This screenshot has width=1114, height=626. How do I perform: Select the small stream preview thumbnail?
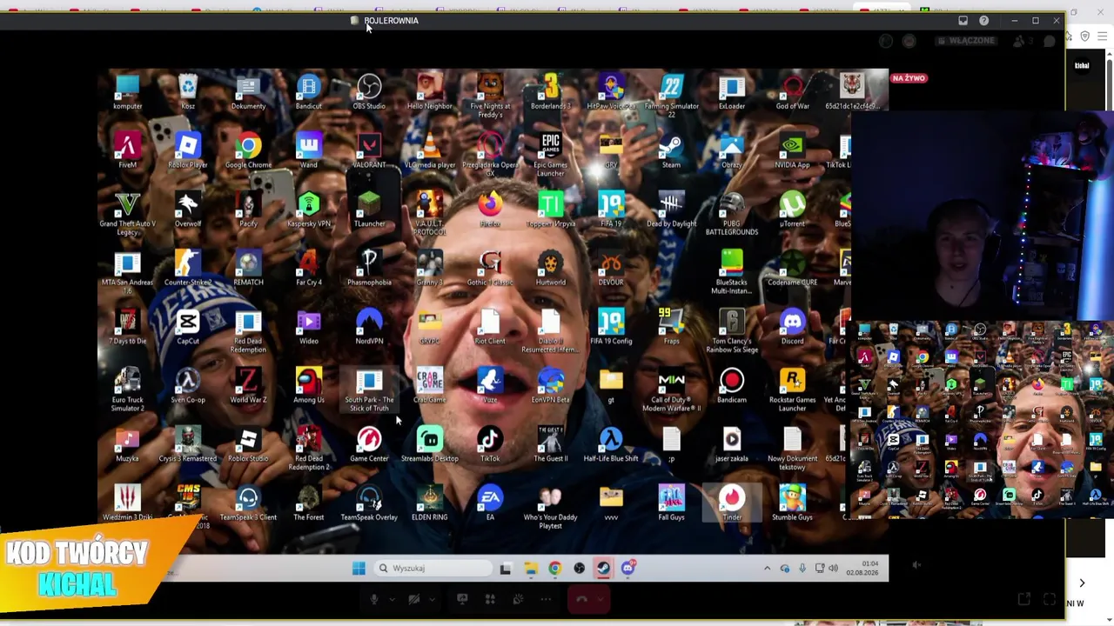point(982,419)
